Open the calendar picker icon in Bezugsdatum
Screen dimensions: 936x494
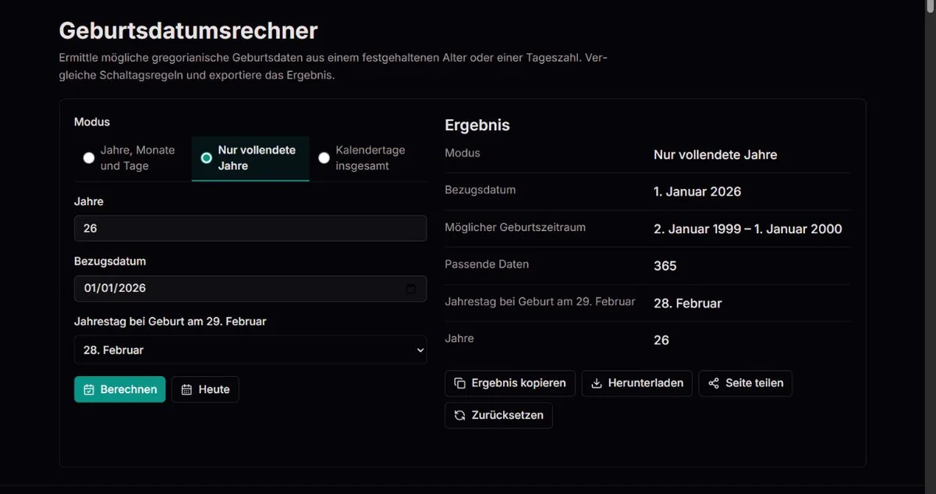click(x=411, y=288)
